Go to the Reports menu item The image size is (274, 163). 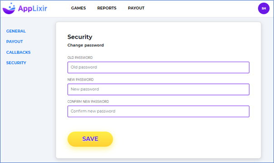pos(107,8)
